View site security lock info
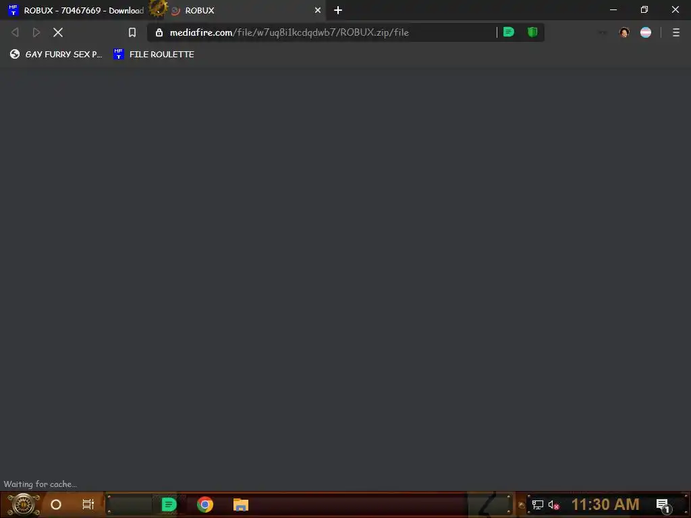Image resolution: width=691 pixels, height=518 pixels. click(x=159, y=32)
